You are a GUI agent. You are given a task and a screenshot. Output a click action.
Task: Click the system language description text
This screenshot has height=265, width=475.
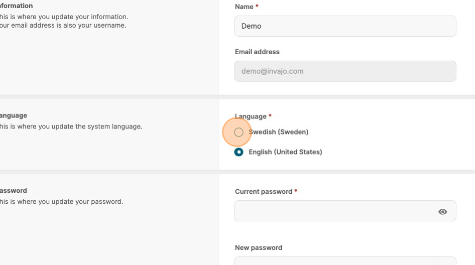pyautogui.click(x=71, y=126)
